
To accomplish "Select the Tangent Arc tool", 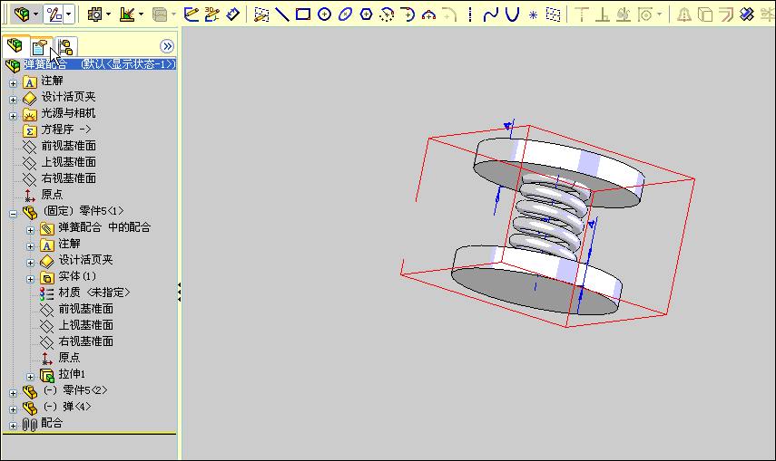I will 408,14.
